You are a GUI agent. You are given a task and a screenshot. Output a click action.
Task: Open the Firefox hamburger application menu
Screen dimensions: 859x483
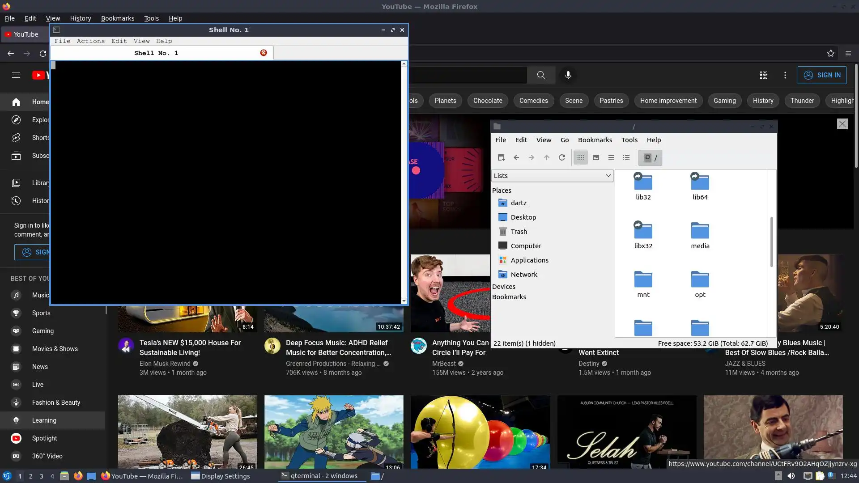pos(848,53)
